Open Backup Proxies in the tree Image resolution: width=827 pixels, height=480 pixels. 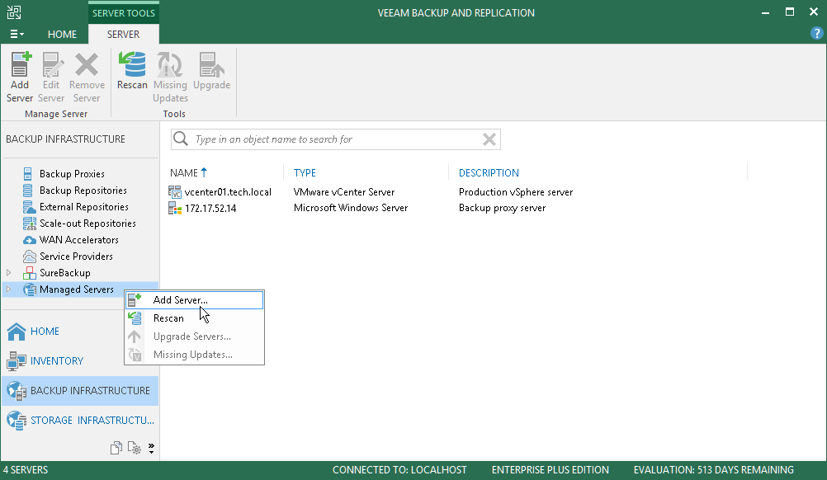[72, 174]
